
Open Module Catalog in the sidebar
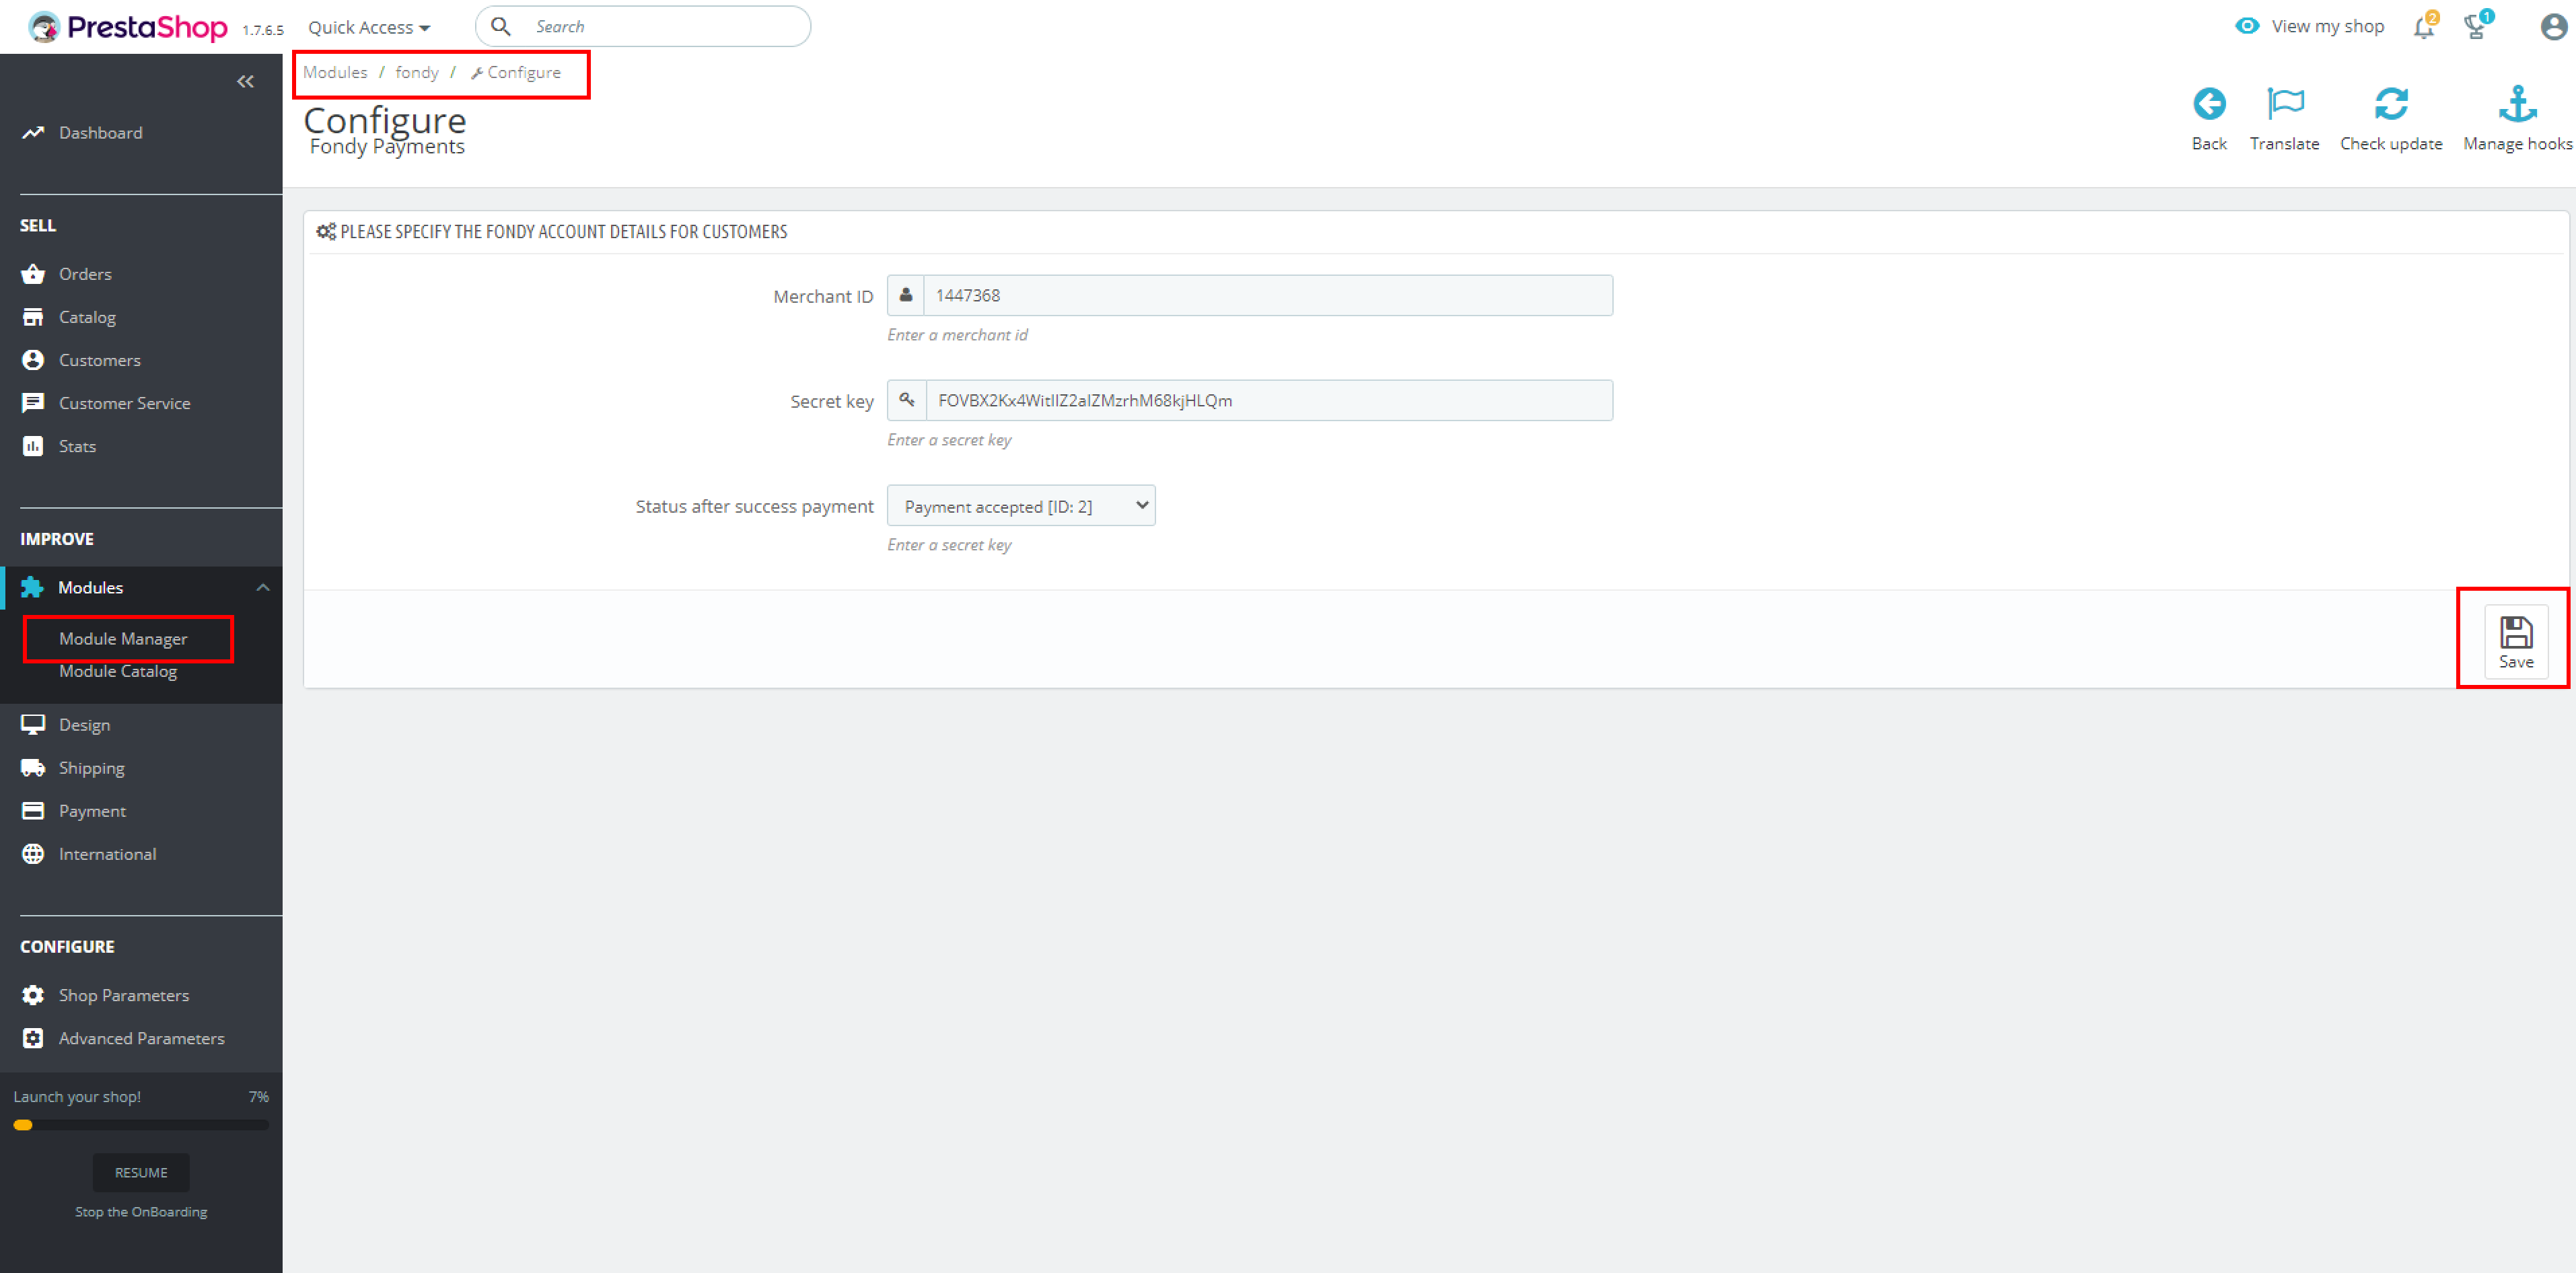[x=118, y=671]
